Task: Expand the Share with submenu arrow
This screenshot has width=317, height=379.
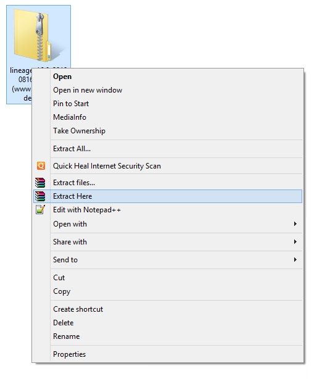Action: pos(295,242)
